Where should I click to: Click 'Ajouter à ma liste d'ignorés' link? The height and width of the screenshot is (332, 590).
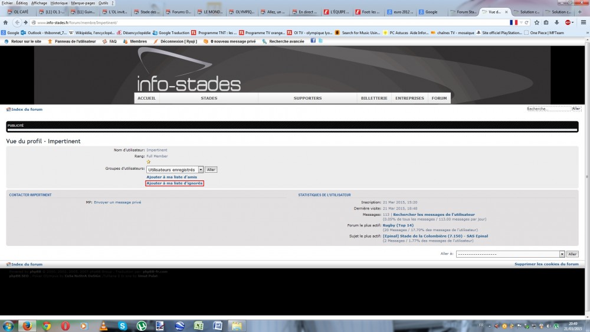click(x=175, y=183)
